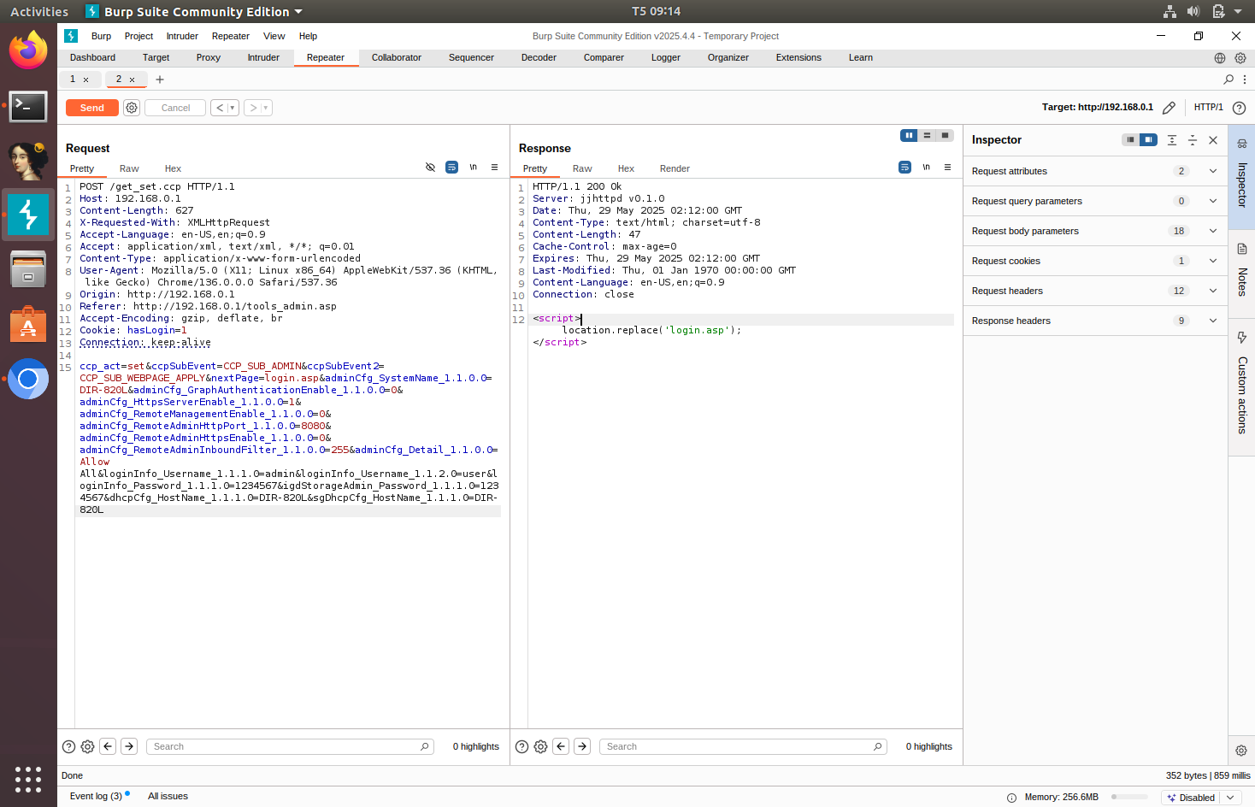Open Repeater request settings gear next to Send

pos(132,108)
